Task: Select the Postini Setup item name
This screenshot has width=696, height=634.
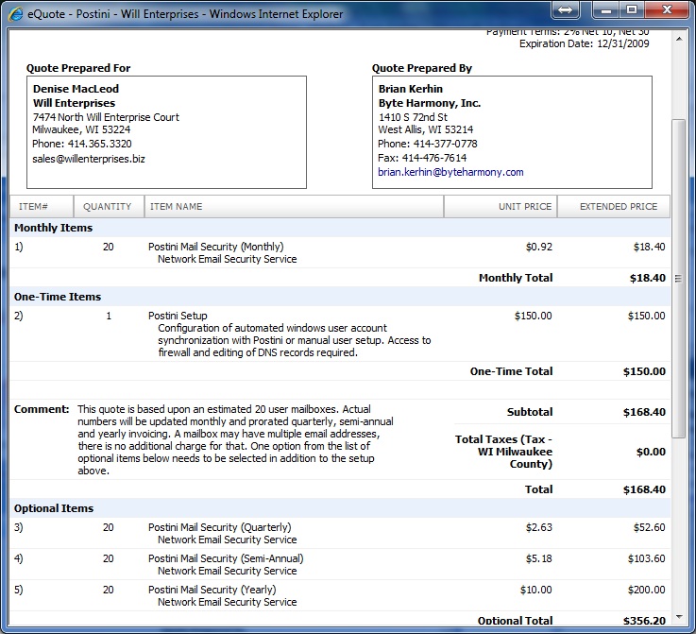Action: coord(178,316)
